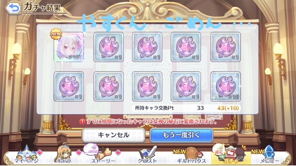Click the back arrow button
Screen dimensions: 296x166
click(13, 8)
